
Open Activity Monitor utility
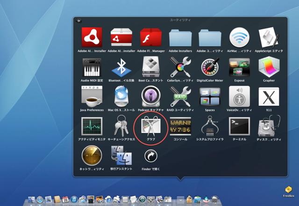click(x=92, y=126)
